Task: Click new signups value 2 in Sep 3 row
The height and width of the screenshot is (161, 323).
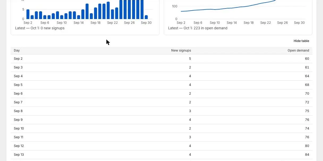Action: click(x=190, y=67)
